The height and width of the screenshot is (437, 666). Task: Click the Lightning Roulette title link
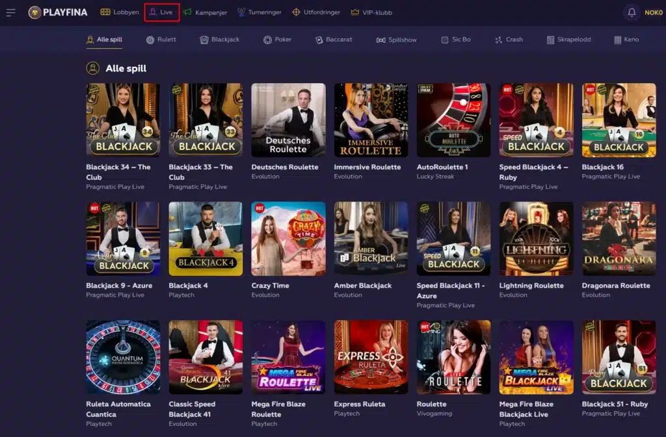pos(531,286)
